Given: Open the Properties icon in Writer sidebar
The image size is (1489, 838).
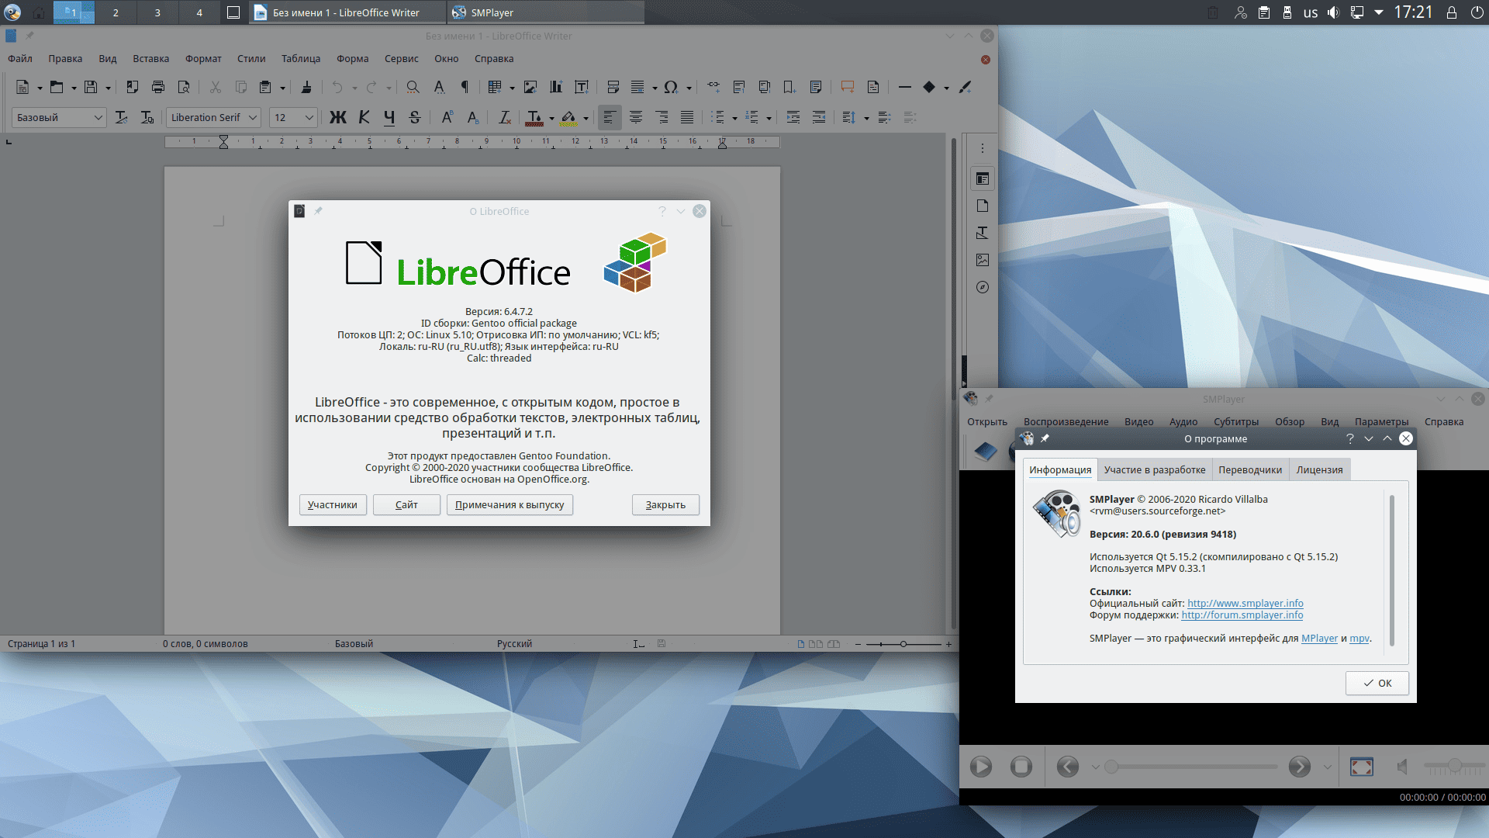Looking at the screenshot, I should click(x=983, y=178).
